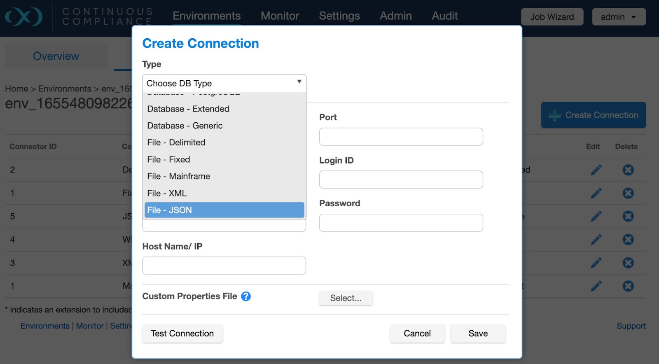
Task: Click the edit pencil for connector 3
Action: (x=596, y=263)
